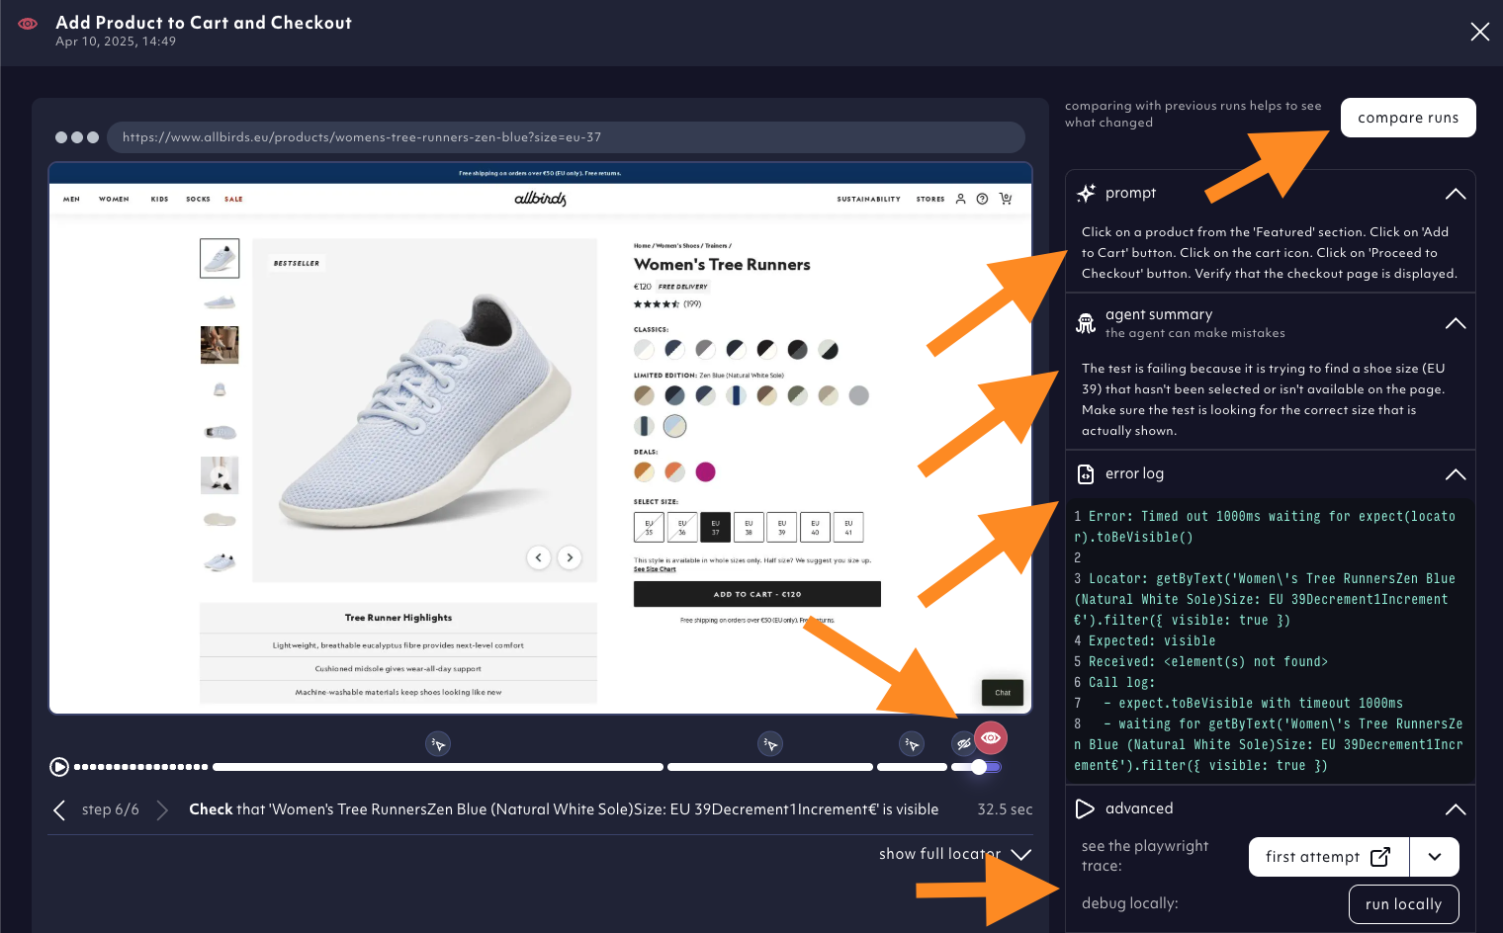Go to the previous step
Image resolution: width=1503 pixels, height=933 pixels.
click(x=59, y=810)
